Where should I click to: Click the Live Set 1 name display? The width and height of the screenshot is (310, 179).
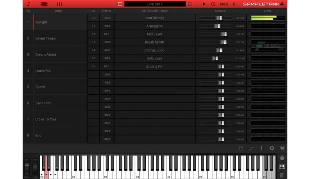point(155,4)
